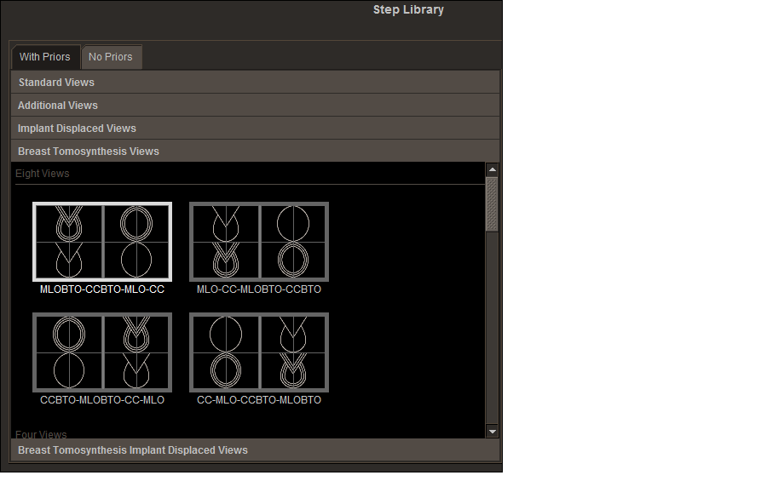Click the MLOBTO-CCBTO-MLO-CC text label
This screenshot has width=767, height=481.
click(x=102, y=289)
